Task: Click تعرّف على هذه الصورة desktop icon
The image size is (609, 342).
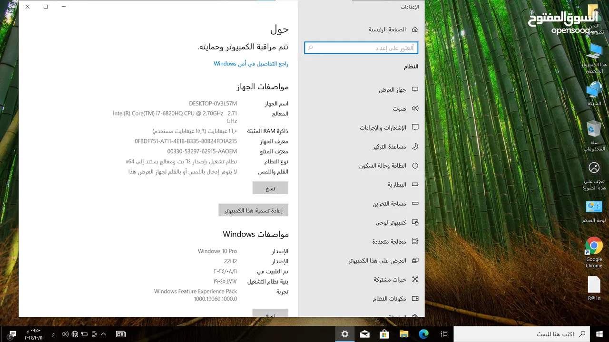Action: click(594, 176)
